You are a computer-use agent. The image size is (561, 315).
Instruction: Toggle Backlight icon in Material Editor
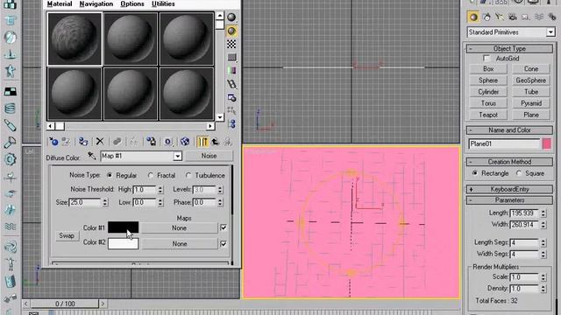[x=231, y=31]
